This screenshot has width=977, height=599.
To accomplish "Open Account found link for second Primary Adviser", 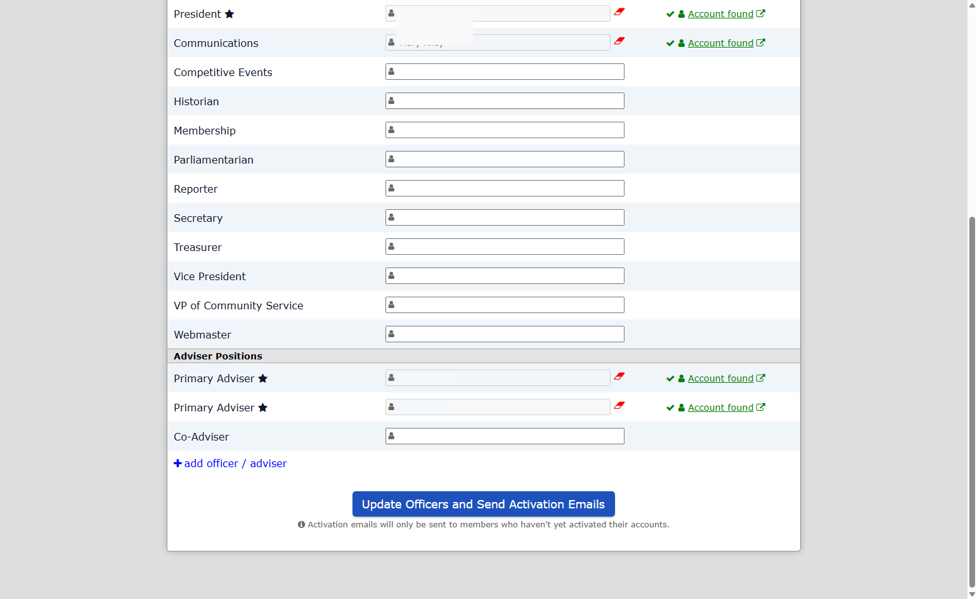I will coord(720,408).
